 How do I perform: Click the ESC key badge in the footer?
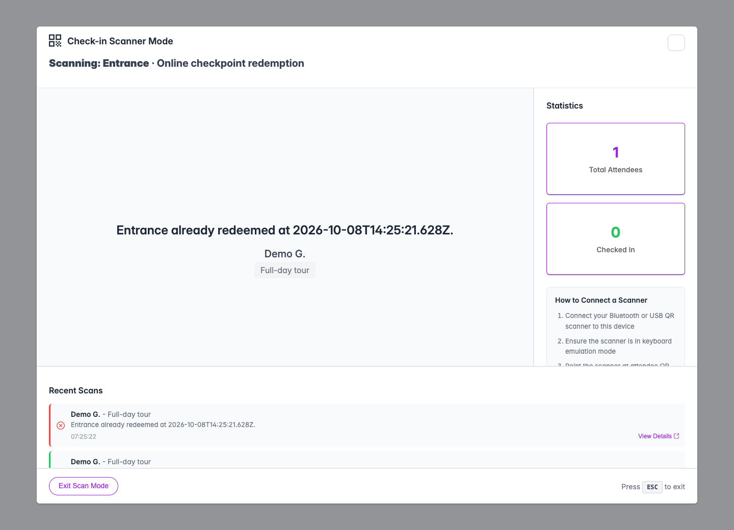pos(652,487)
